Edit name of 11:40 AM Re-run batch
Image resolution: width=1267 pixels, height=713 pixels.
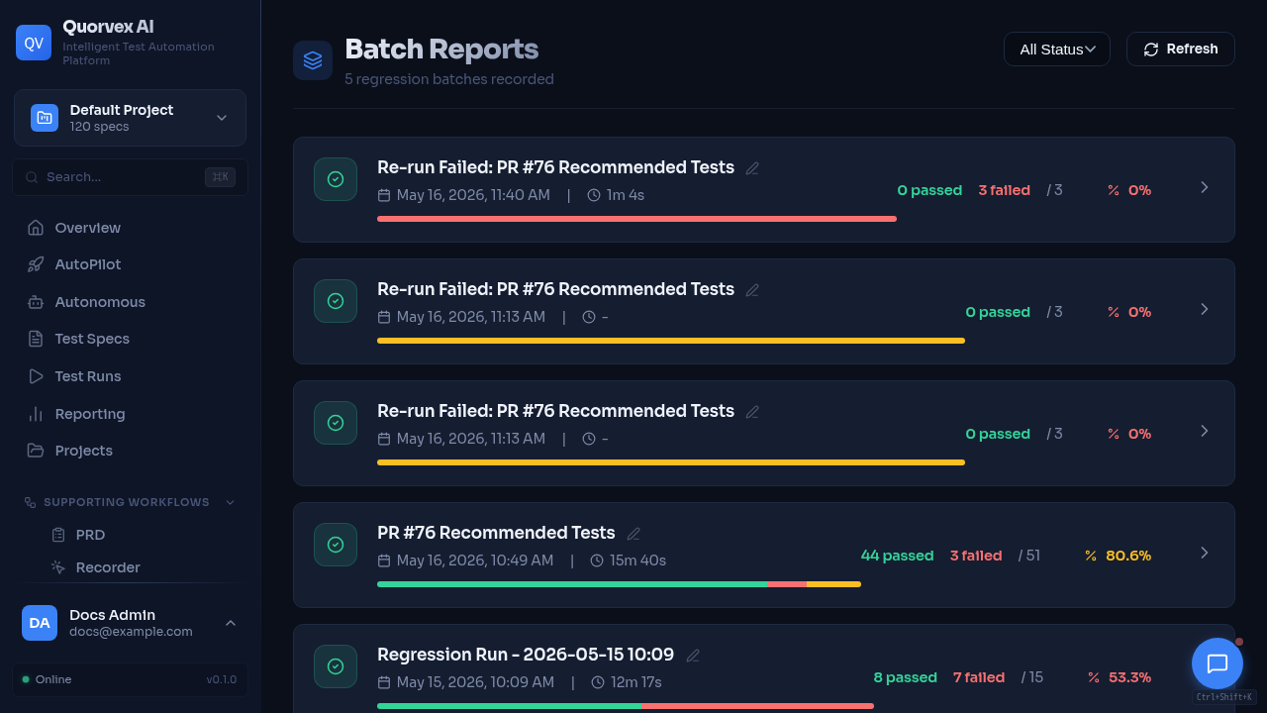click(x=752, y=168)
